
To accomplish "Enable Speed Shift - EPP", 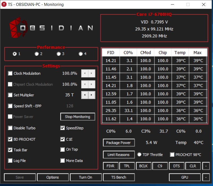I will [x=10, y=106].
